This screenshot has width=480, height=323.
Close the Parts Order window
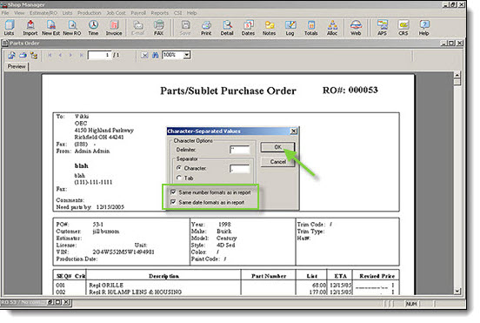tap(460, 44)
